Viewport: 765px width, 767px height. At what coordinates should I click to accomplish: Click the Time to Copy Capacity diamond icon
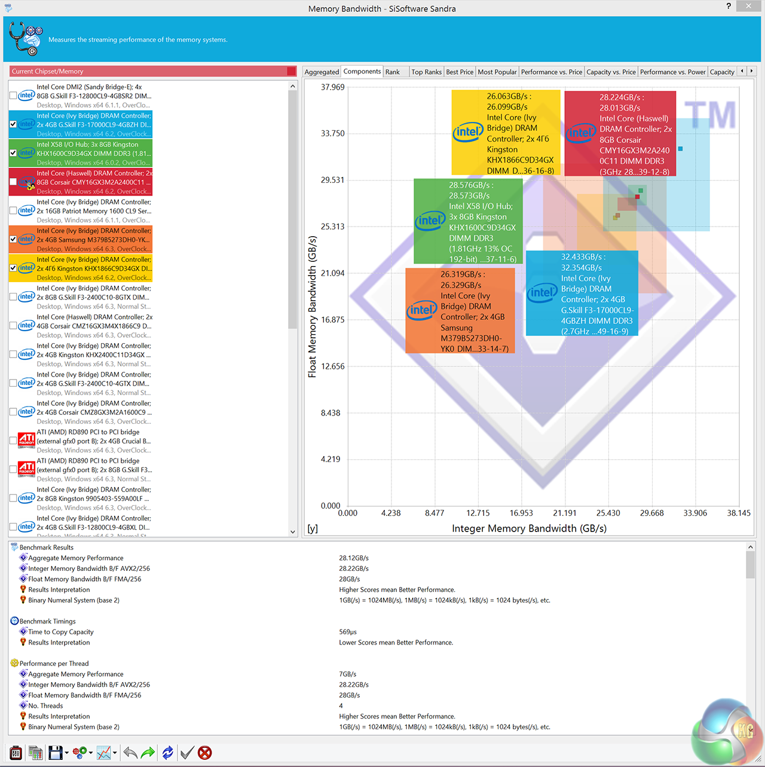tap(23, 631)
